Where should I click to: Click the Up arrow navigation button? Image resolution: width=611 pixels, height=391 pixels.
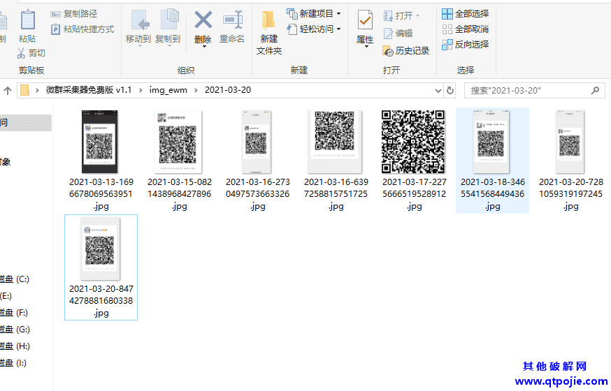(8, 91)
